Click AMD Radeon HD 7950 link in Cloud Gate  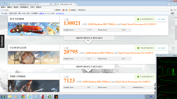99,53
